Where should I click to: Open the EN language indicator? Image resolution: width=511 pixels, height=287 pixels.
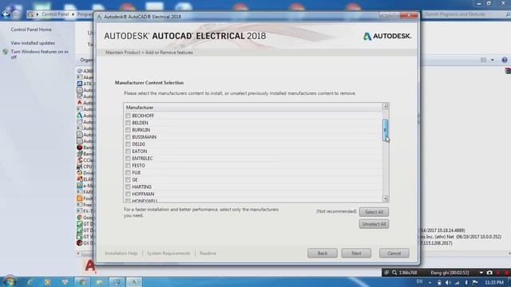[419, 281]
